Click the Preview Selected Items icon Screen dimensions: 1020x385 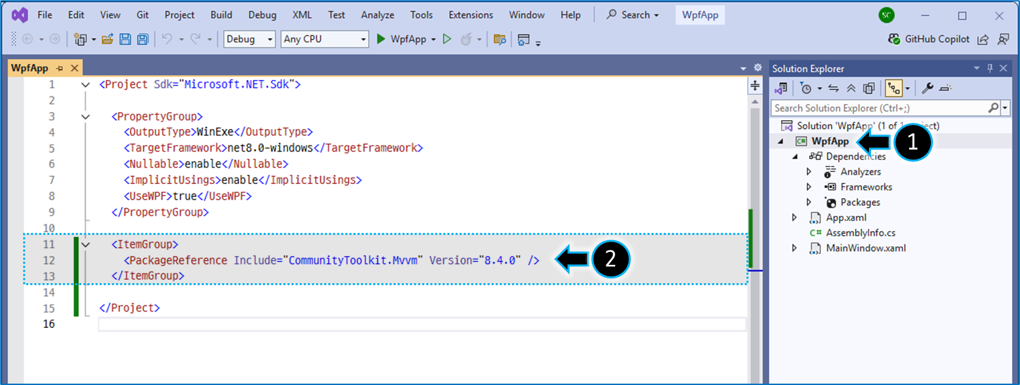[947, 88]
